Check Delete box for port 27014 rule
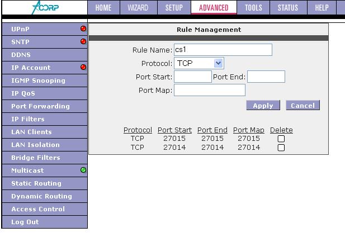This screenshot has width=345, height=237. (281, 148)
